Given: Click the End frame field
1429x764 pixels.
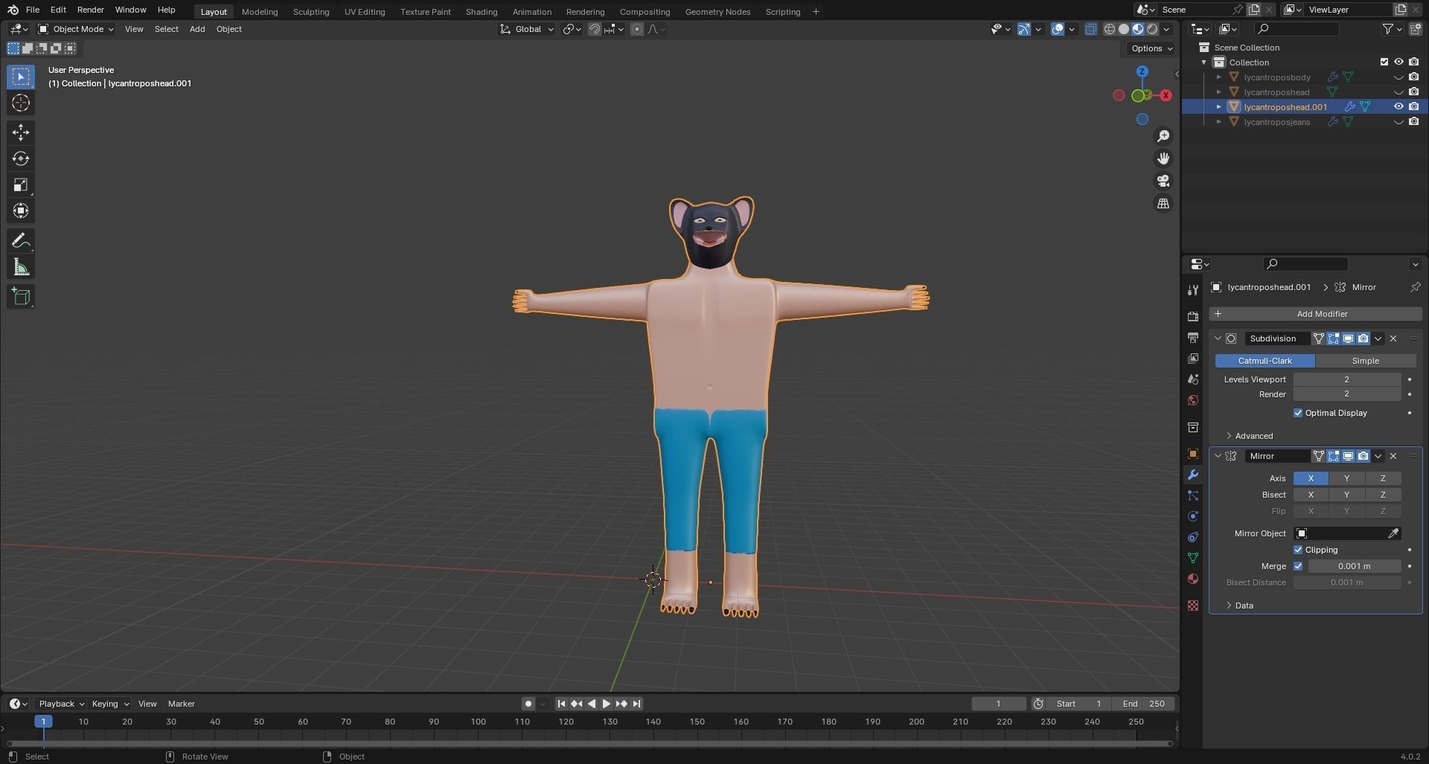Looking at the screenshot, I should click(x=1142, y=704).
